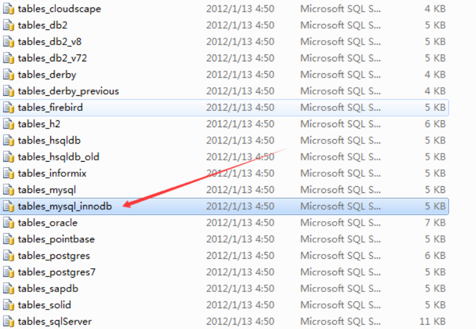The height and width of the screenshot is (329, 476).
Task: Click the tables_derby file icon
Action: [9, 75]
